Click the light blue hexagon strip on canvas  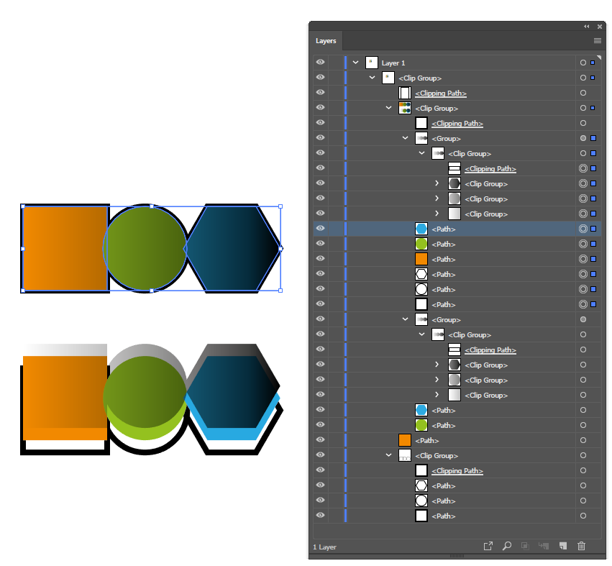(x=232, y=433)
